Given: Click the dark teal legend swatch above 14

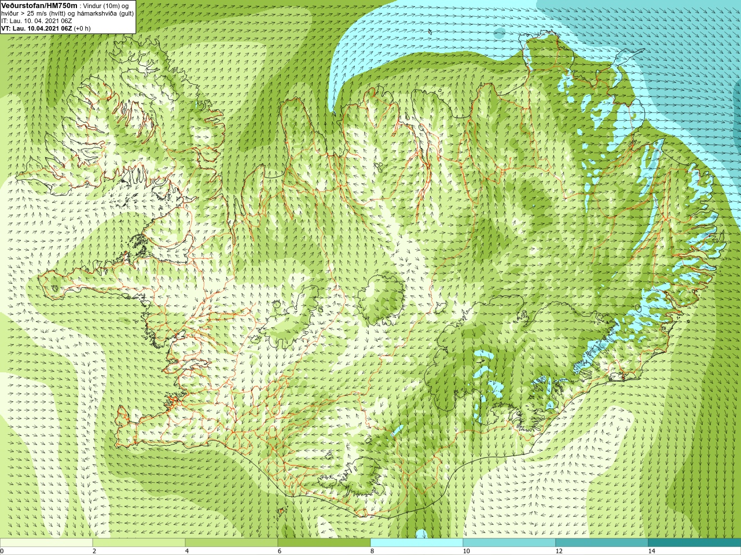Looking at the screenshot, I should [695, 543].
